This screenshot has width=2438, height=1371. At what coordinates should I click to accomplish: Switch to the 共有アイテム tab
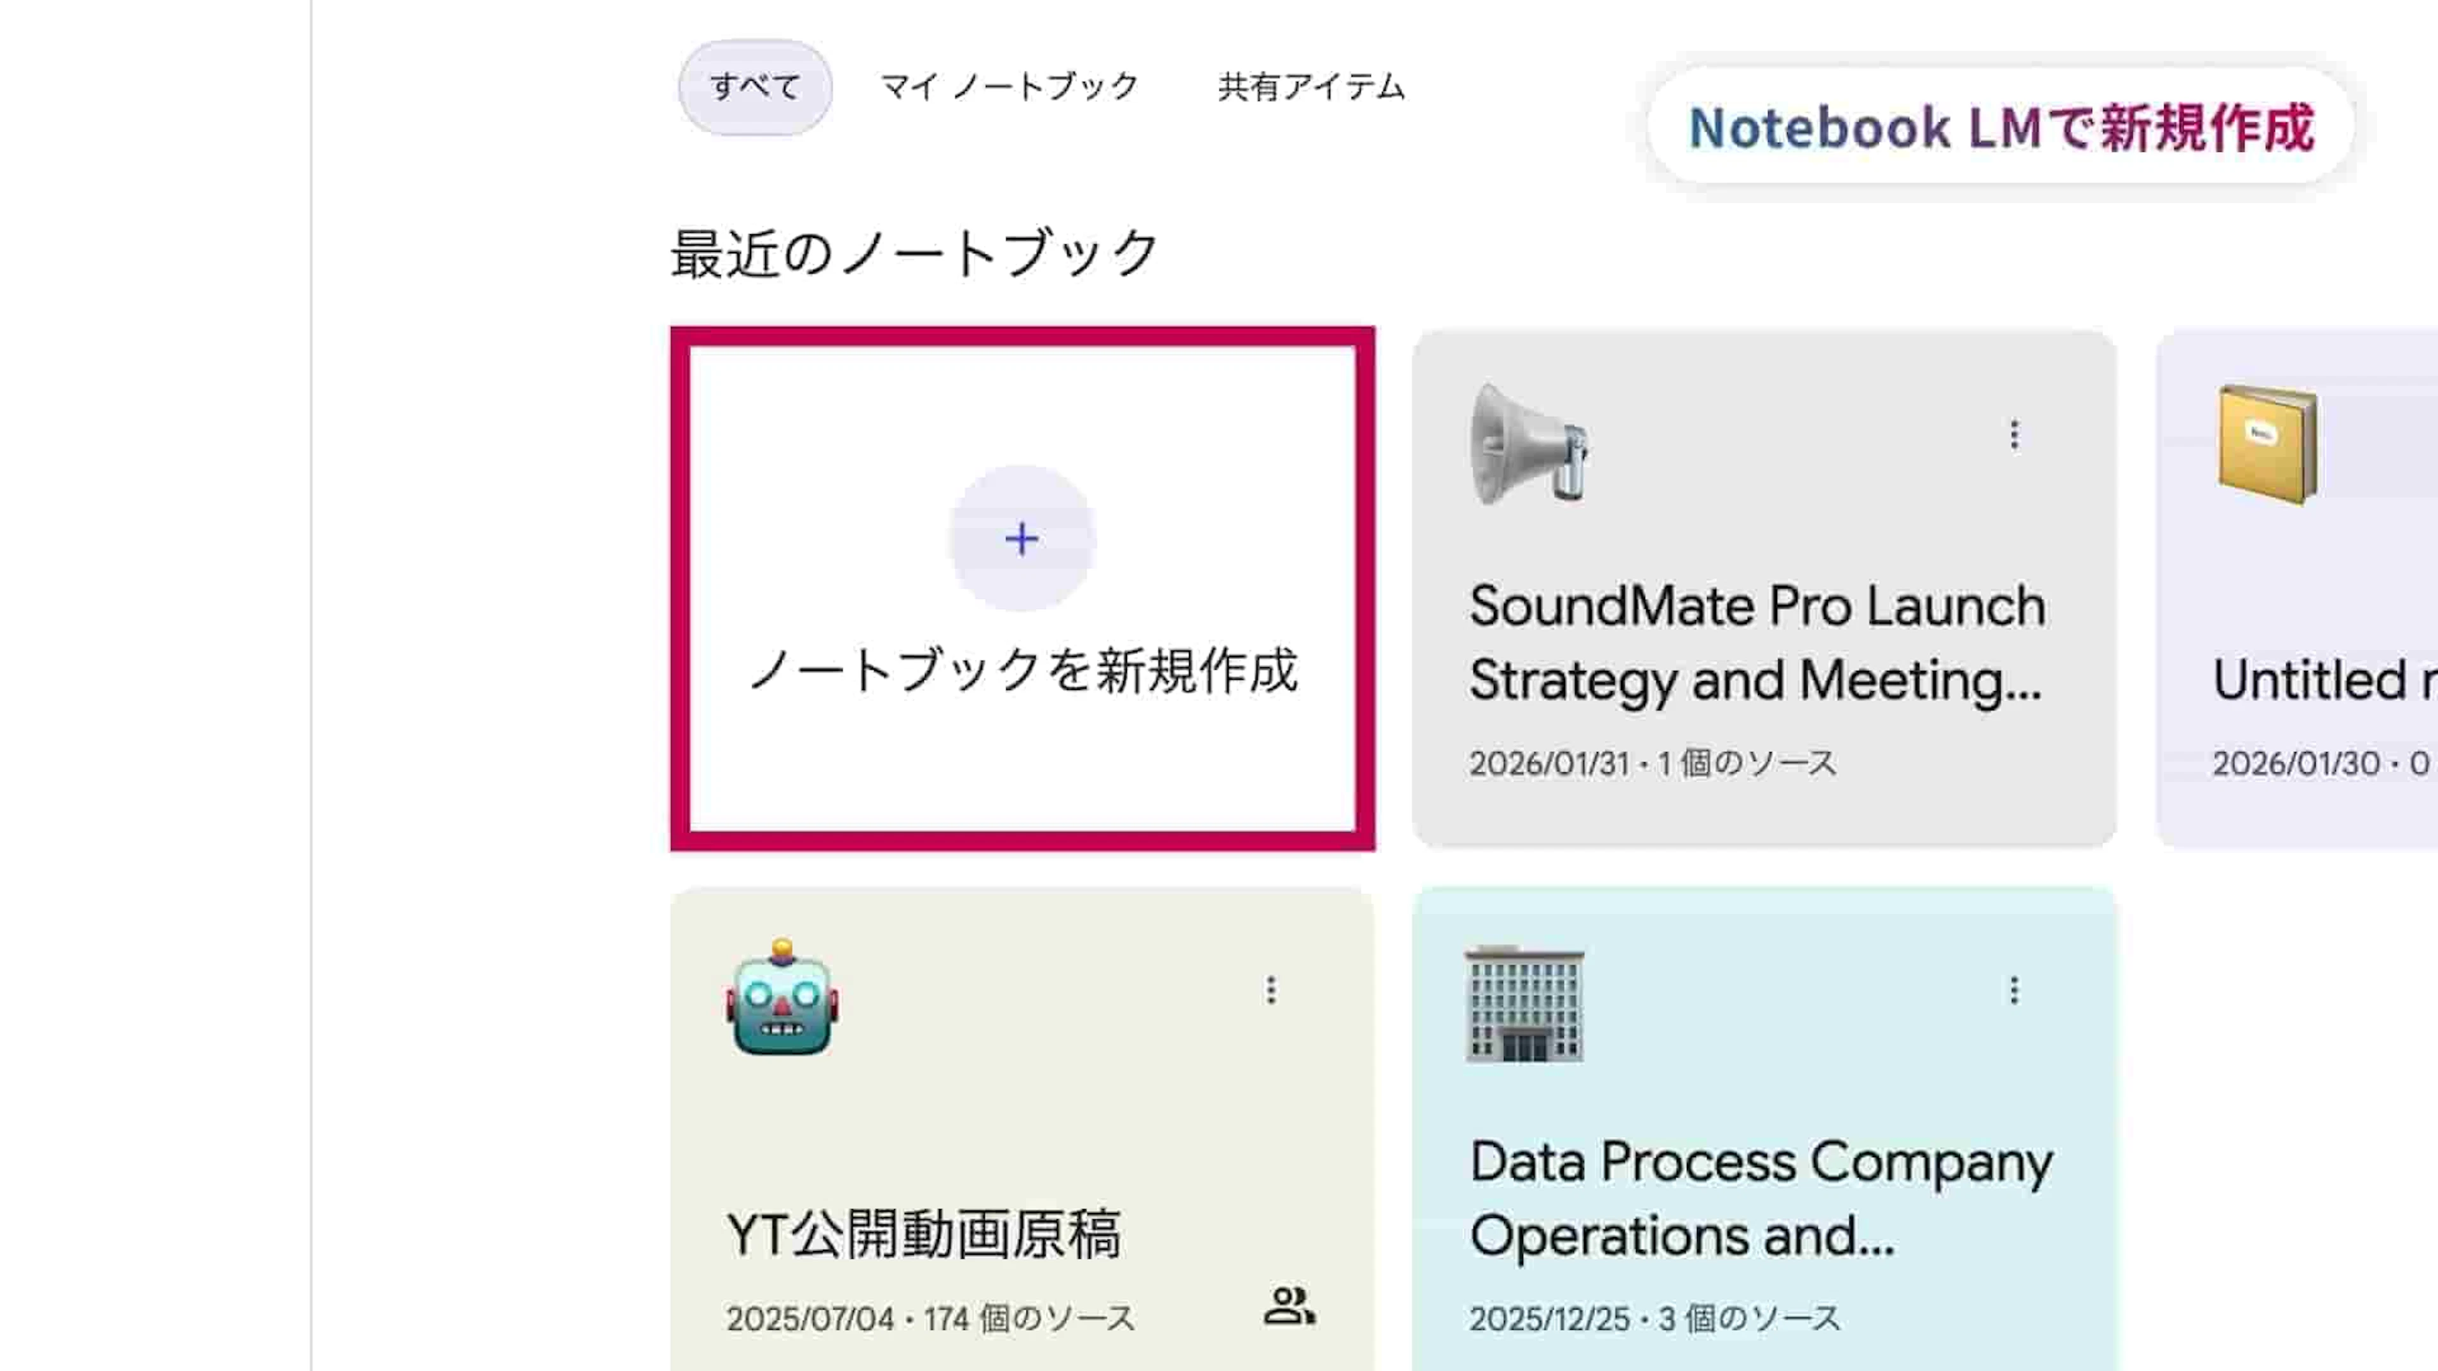(x=1311, y=87)
